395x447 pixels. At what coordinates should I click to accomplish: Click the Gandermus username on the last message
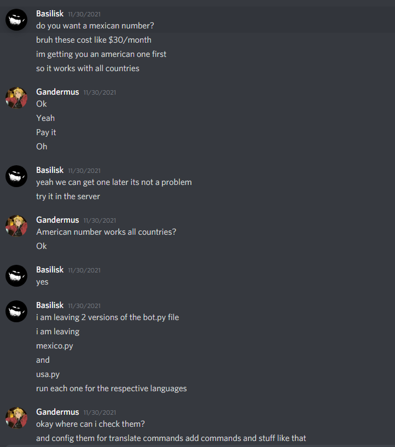point(57,412)
